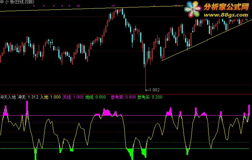Select the chart title 中小板(日线,对数)
Screen dimensions: 252x160
click(x=17, y=2)
